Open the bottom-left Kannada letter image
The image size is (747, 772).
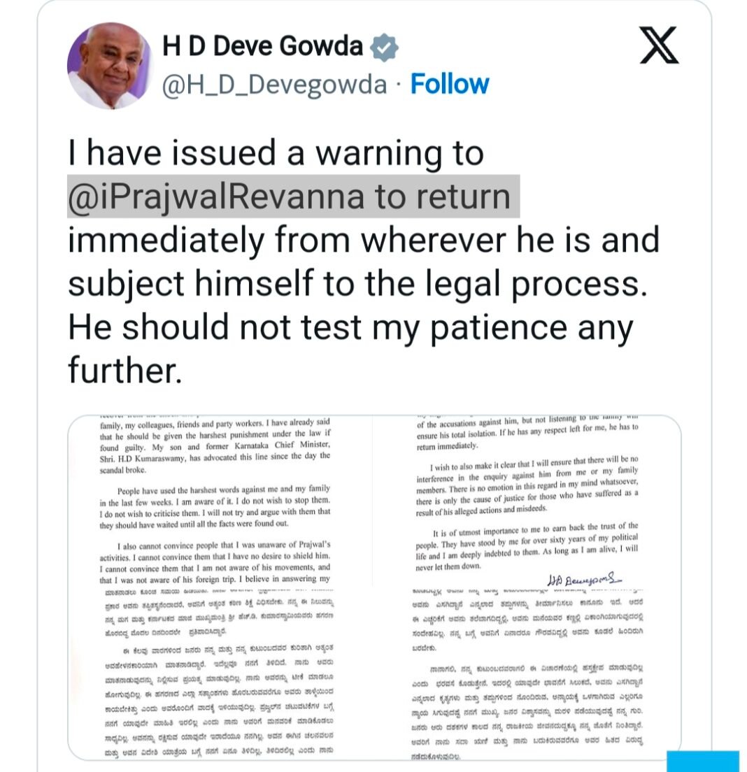pyautogui.click(x=220, y=673)
